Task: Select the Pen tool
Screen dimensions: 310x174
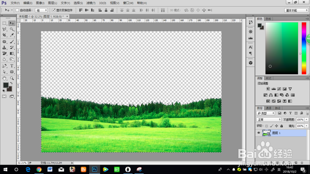Action: (4, 66)
